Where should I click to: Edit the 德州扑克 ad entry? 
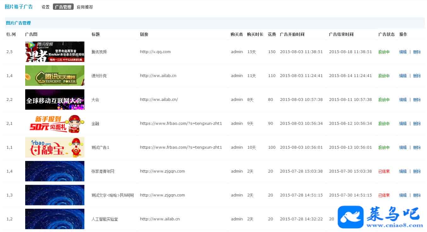click(x=403, y=76)
